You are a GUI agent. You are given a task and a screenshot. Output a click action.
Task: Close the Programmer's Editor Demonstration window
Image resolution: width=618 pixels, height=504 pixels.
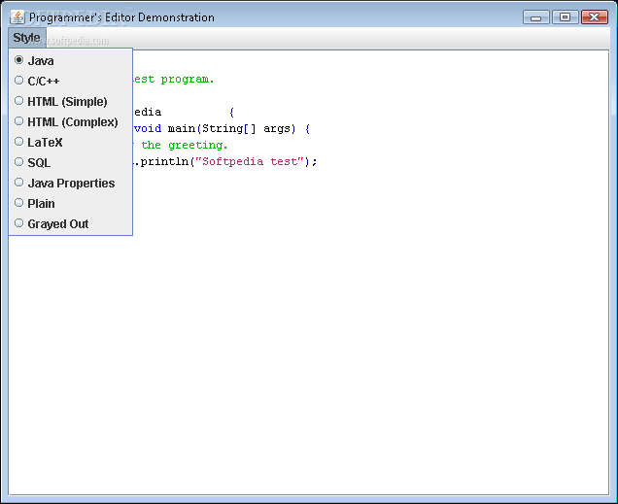coord(595,17)
